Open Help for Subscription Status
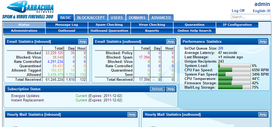This screenshot has height=127, width=276. point(171,89)
